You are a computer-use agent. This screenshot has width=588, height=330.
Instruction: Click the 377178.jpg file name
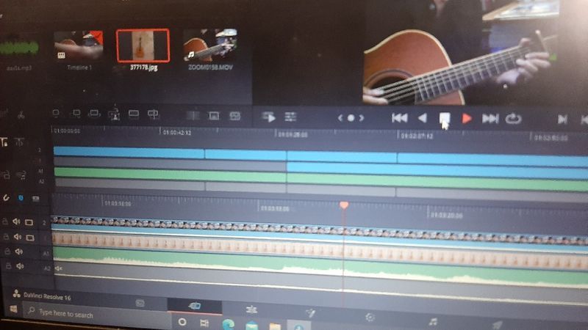tap(143, 67)
